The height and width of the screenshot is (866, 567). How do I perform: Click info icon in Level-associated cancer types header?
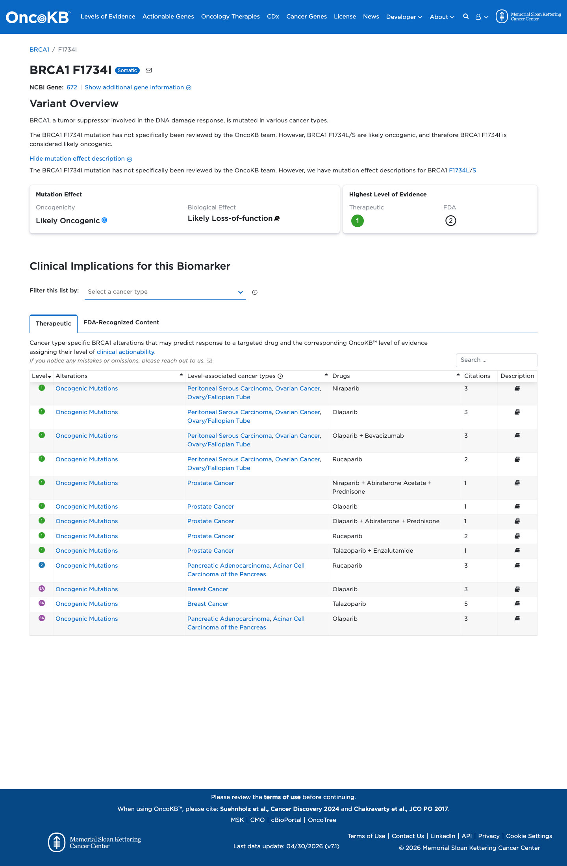click(280, 376)
